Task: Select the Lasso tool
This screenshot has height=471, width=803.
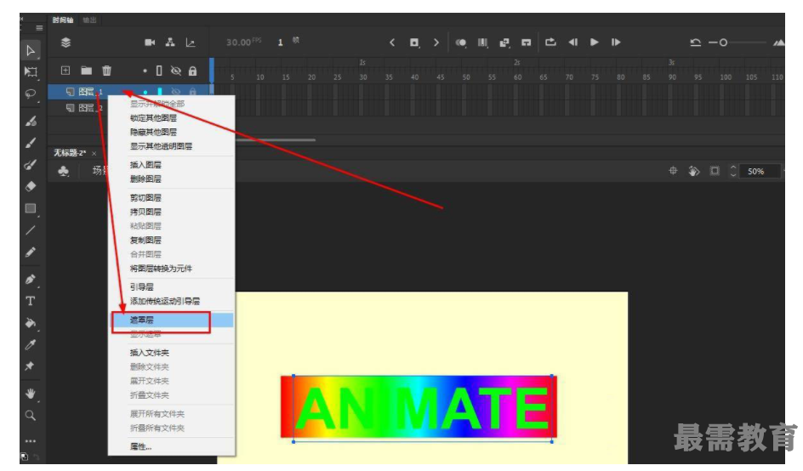Action: point(31,94)
